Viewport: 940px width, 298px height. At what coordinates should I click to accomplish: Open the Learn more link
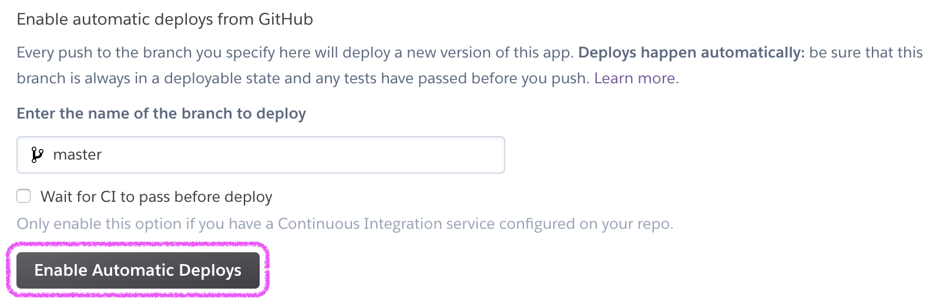[x=634, y=78]
